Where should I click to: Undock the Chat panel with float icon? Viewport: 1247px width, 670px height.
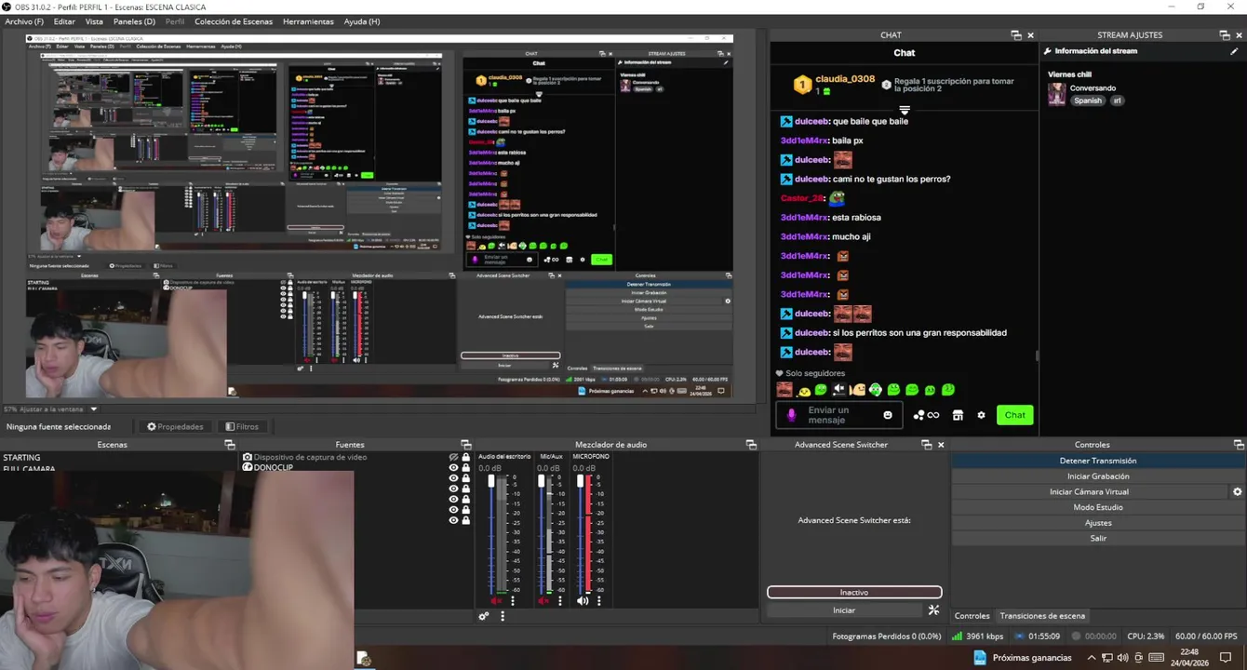click(1016, 35)
